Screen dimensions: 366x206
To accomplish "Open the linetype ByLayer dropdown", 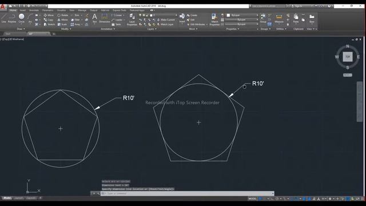I will pyautogui.click(x=242, y=24).
